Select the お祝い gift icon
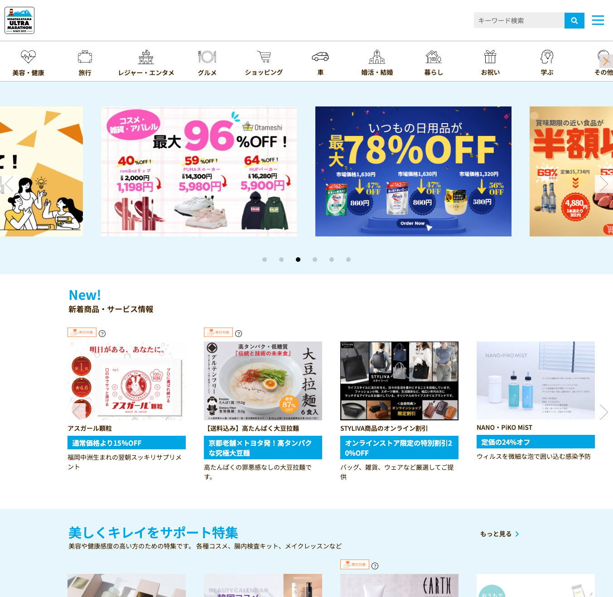 490,57
